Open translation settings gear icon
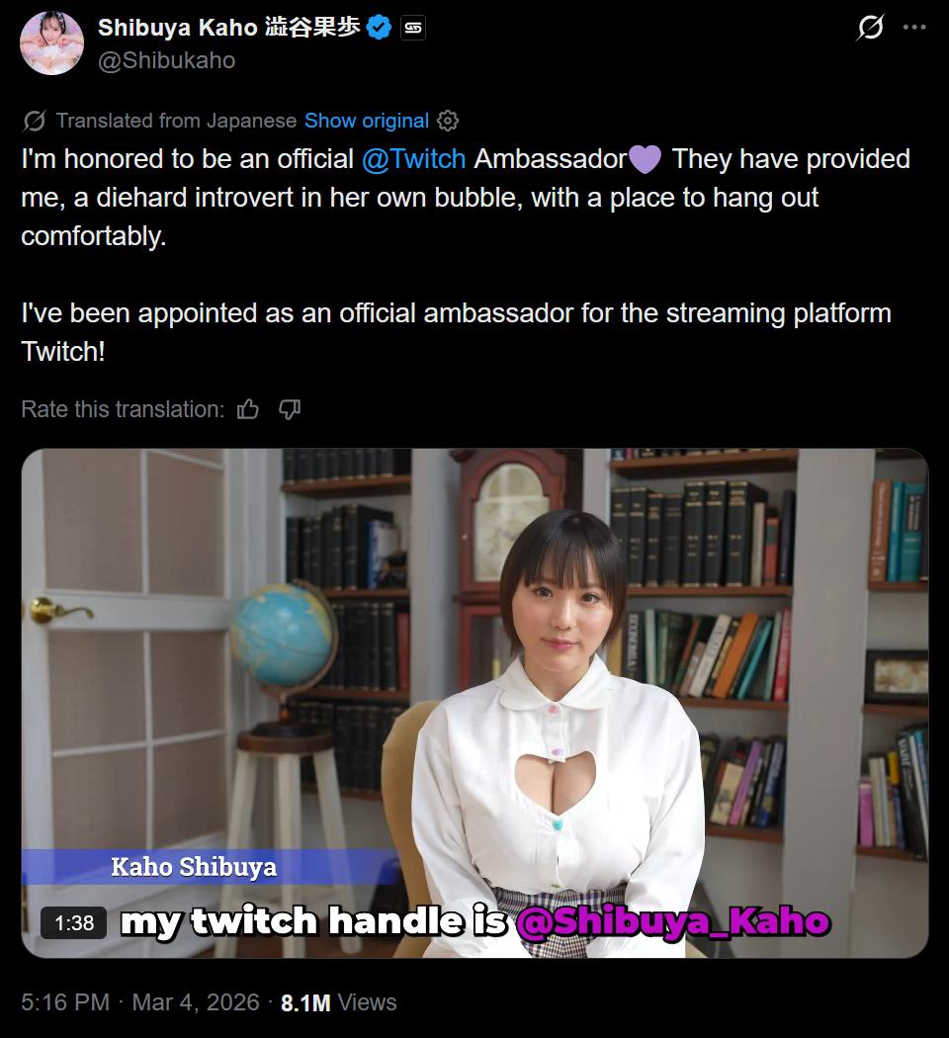949x1038 pixels. click(448, 121)
